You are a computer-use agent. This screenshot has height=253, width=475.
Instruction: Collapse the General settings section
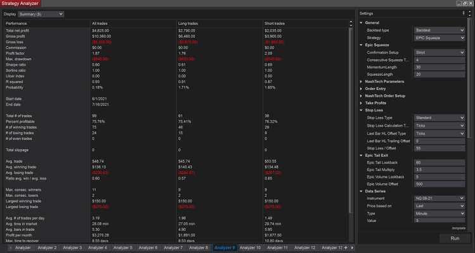point(361,22)
